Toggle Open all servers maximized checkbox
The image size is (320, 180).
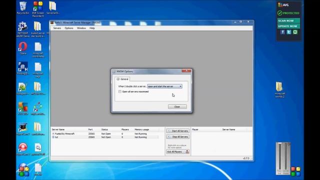click(120, 91)
